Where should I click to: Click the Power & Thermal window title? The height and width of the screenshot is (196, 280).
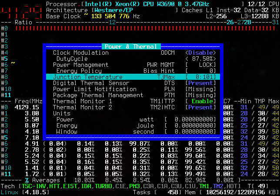pyautogui.click(x=131, y=46)
